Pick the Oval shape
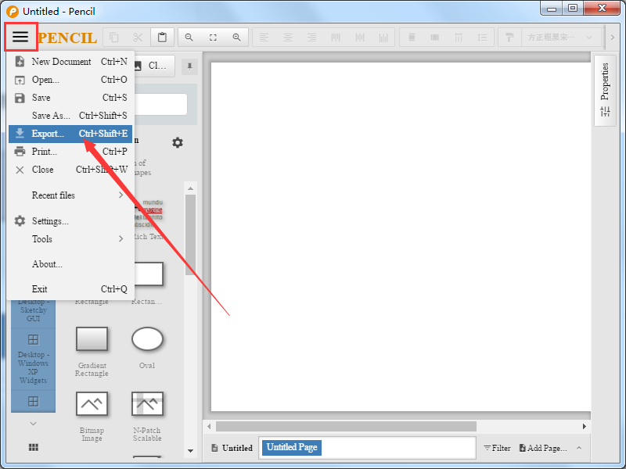The image size is (626, 469). (147, 348)
